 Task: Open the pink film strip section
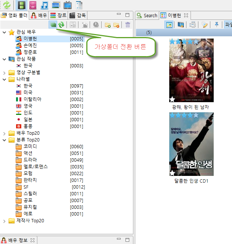[33, 5]
